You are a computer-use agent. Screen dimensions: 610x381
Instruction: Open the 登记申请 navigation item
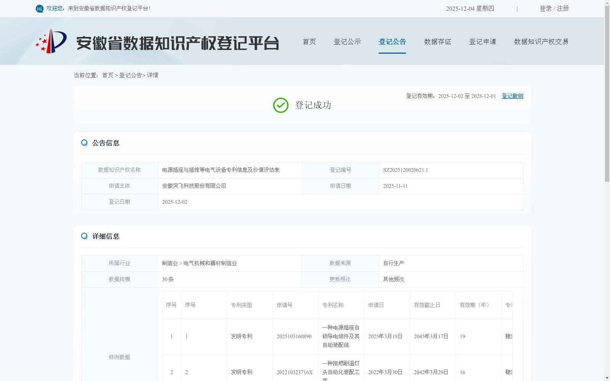pyautogui.click(x=483, y=42)
